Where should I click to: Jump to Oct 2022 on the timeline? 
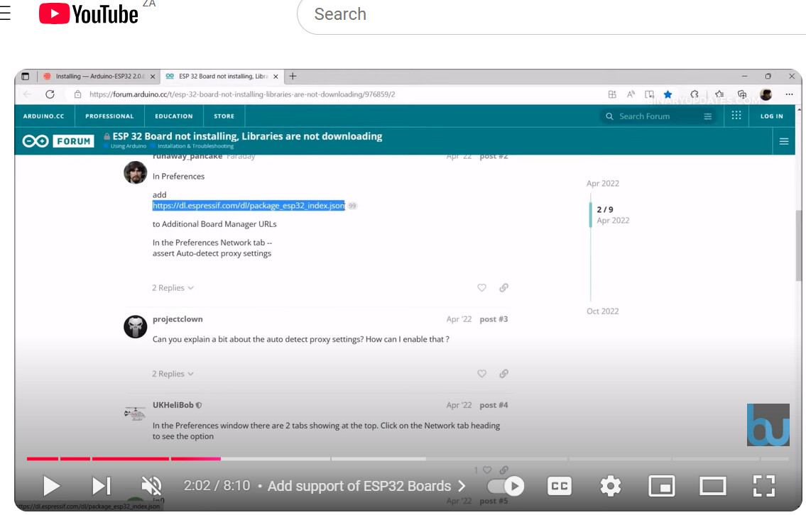click(603, 311)
